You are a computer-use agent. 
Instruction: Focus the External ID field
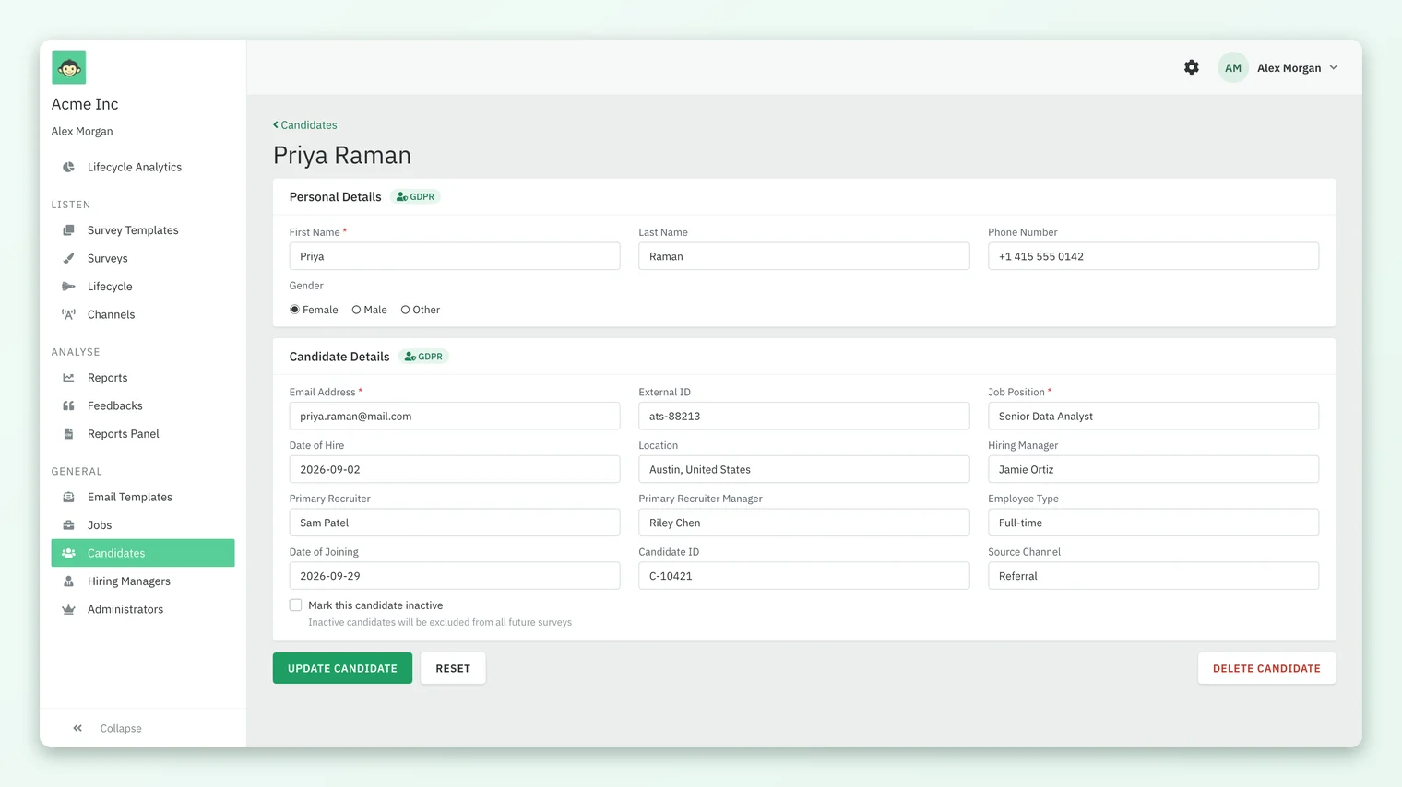coord(804,416)
